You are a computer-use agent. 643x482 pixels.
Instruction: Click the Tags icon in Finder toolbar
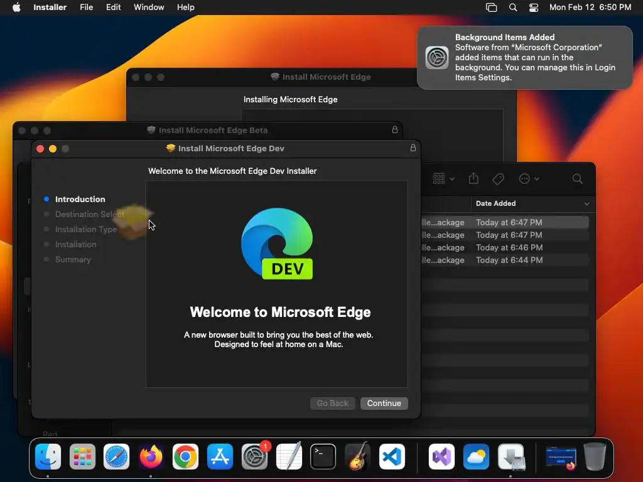click(498, 179)
